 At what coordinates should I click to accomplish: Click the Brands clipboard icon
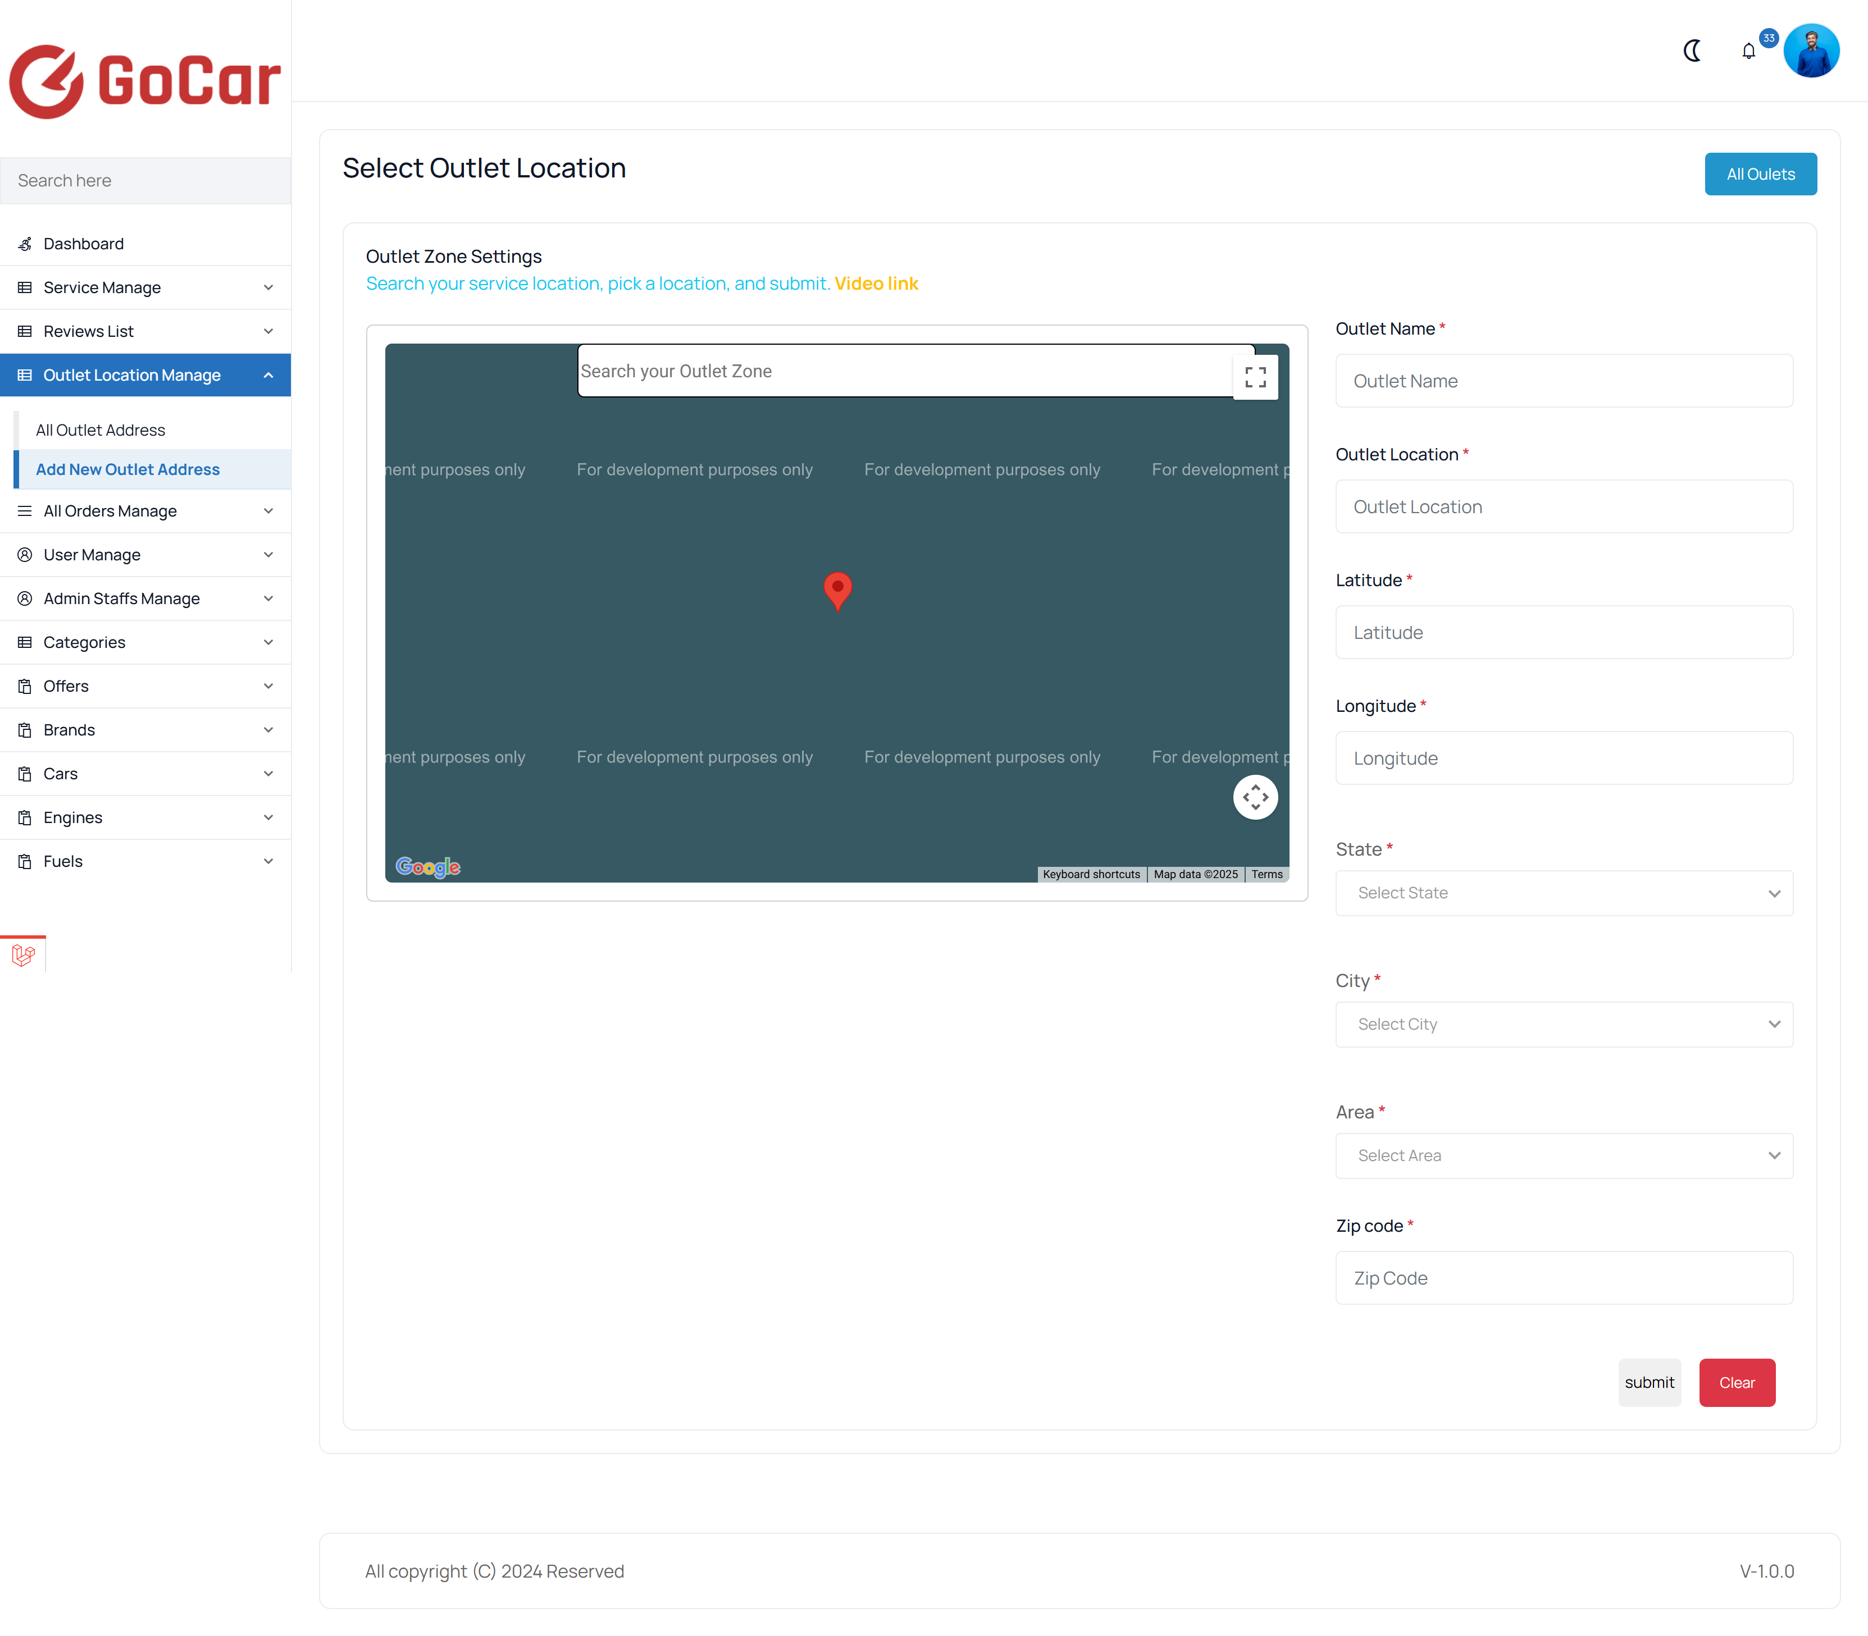click(25, 730)
